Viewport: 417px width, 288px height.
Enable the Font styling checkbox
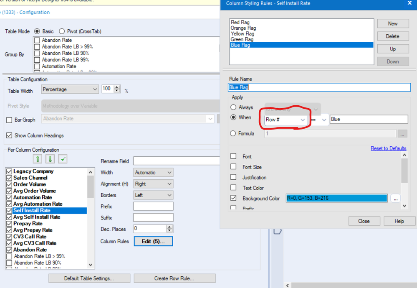[x=233, y=156]
